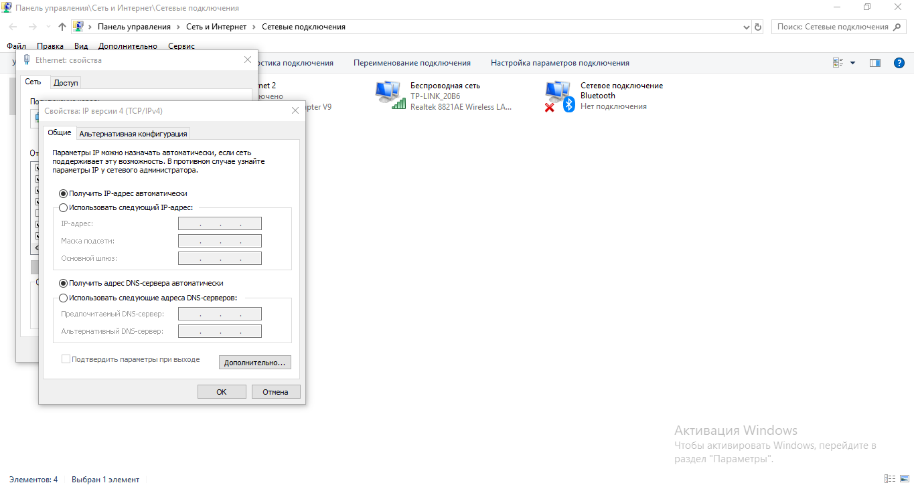Close the Ethernet: свойства dialog
This screenshot has width=914, height=487.
247,60
